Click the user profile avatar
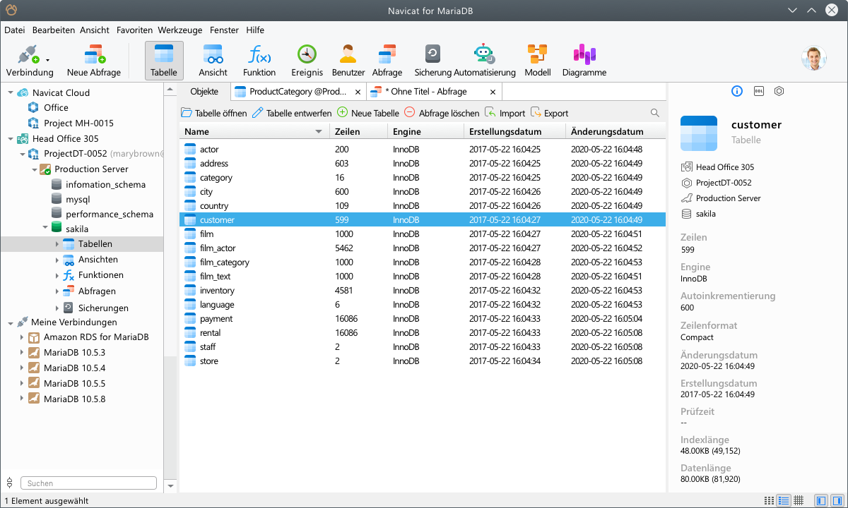This screenshot has height=508, width=848. [814, 59]
